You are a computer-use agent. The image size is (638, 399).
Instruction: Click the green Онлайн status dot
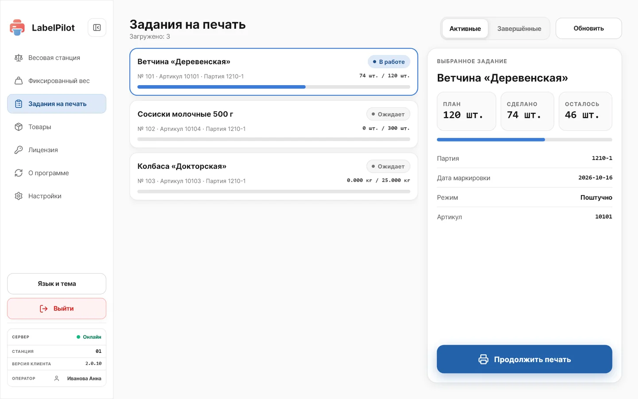click(78, 337)
